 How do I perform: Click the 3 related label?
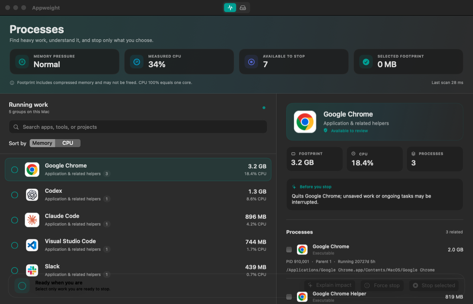pyautogui.click(x=454, y=232)
